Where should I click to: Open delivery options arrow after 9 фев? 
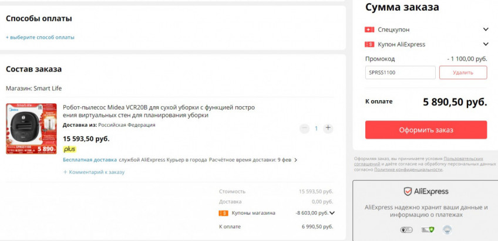tap(295, 159)
